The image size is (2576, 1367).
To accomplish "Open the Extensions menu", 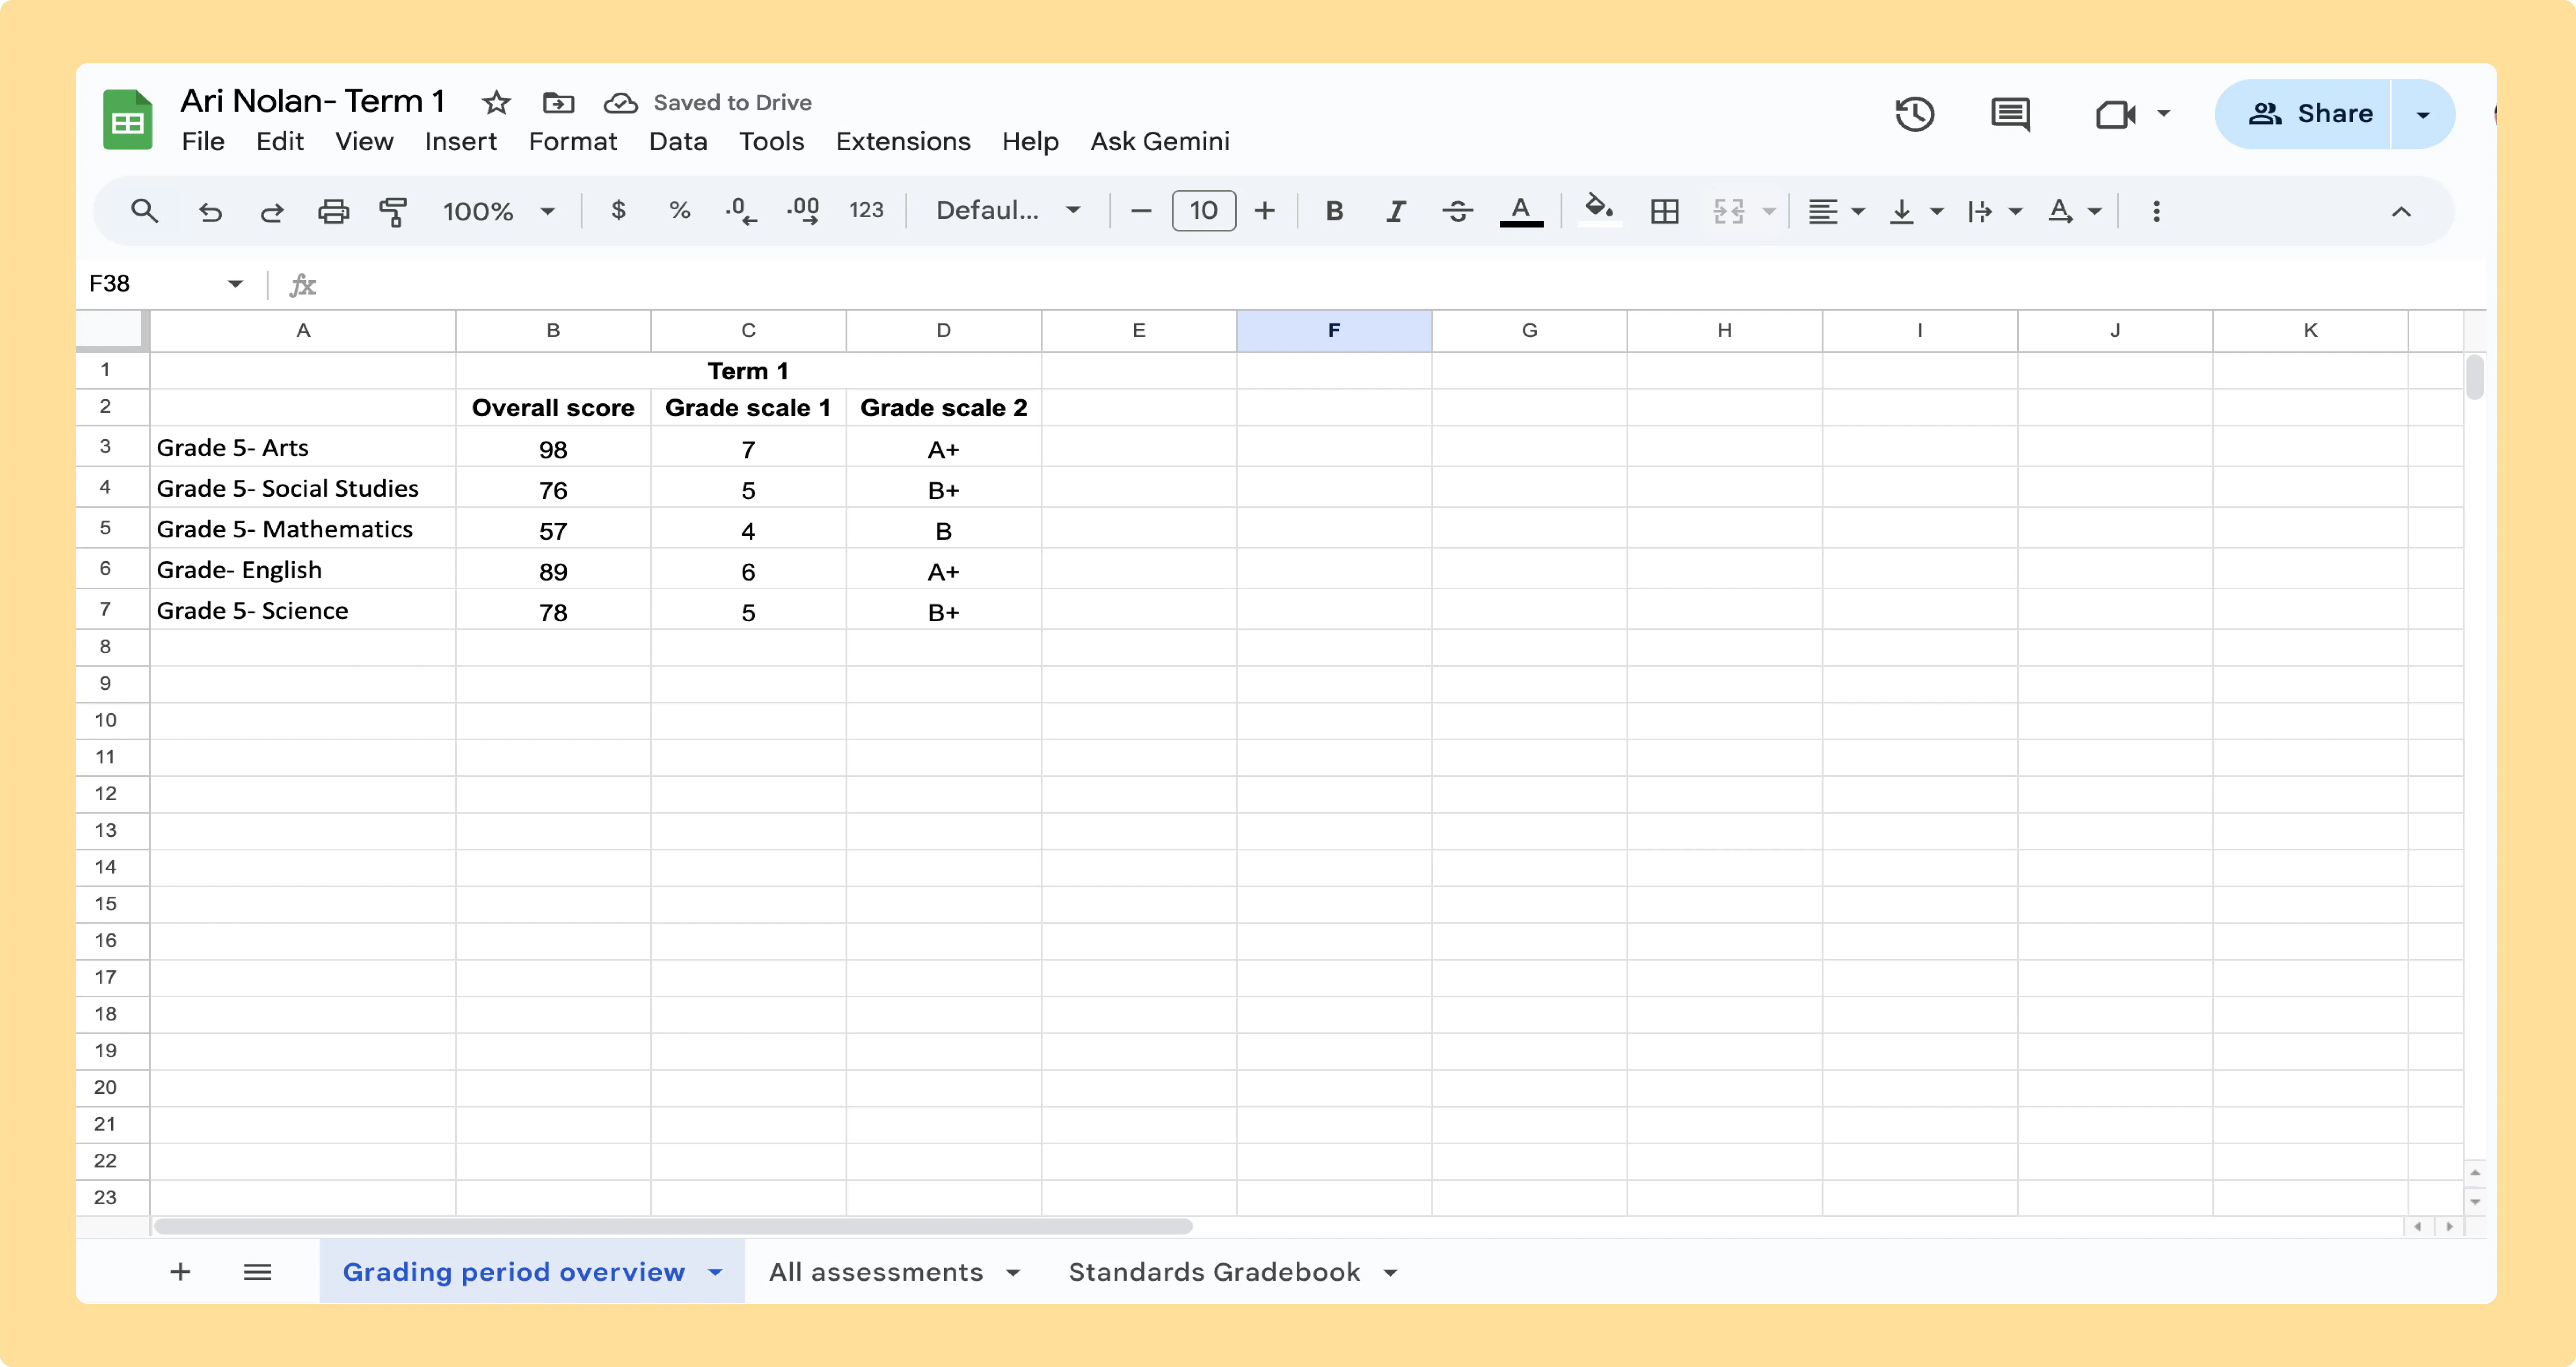I will pos(903,142).
